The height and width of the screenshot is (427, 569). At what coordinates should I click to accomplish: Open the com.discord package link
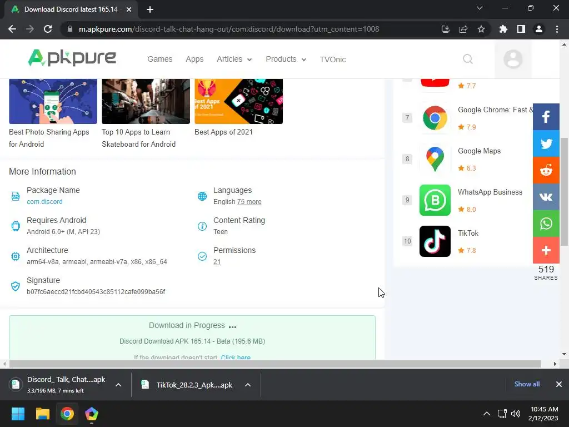44,201
